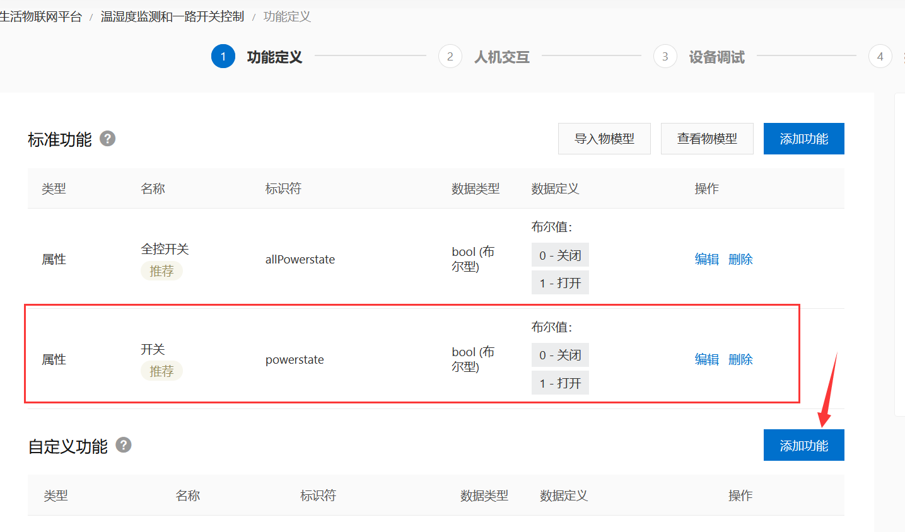Edit the allPowerstate property row
Viewport: 905px width, 532px height.
706,259
